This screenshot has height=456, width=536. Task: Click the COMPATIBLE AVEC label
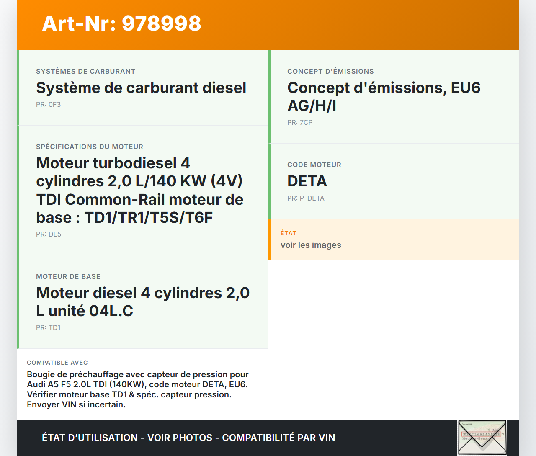(57, 363)
